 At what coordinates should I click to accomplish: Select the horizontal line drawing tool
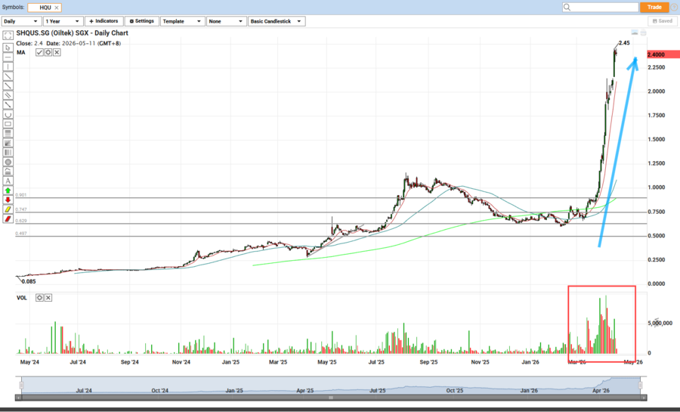click(x=8, y=57)
